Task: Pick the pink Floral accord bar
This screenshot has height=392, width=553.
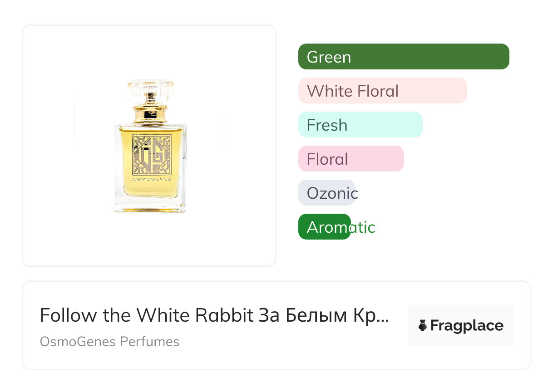Action: click(351, 159)
